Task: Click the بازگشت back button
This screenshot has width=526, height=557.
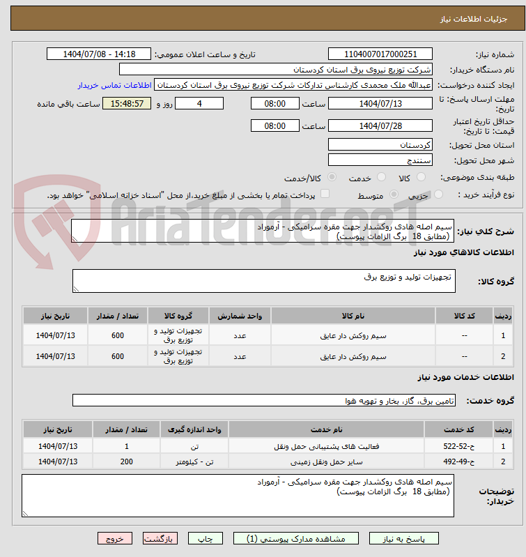Action: (x=160, y=539)
